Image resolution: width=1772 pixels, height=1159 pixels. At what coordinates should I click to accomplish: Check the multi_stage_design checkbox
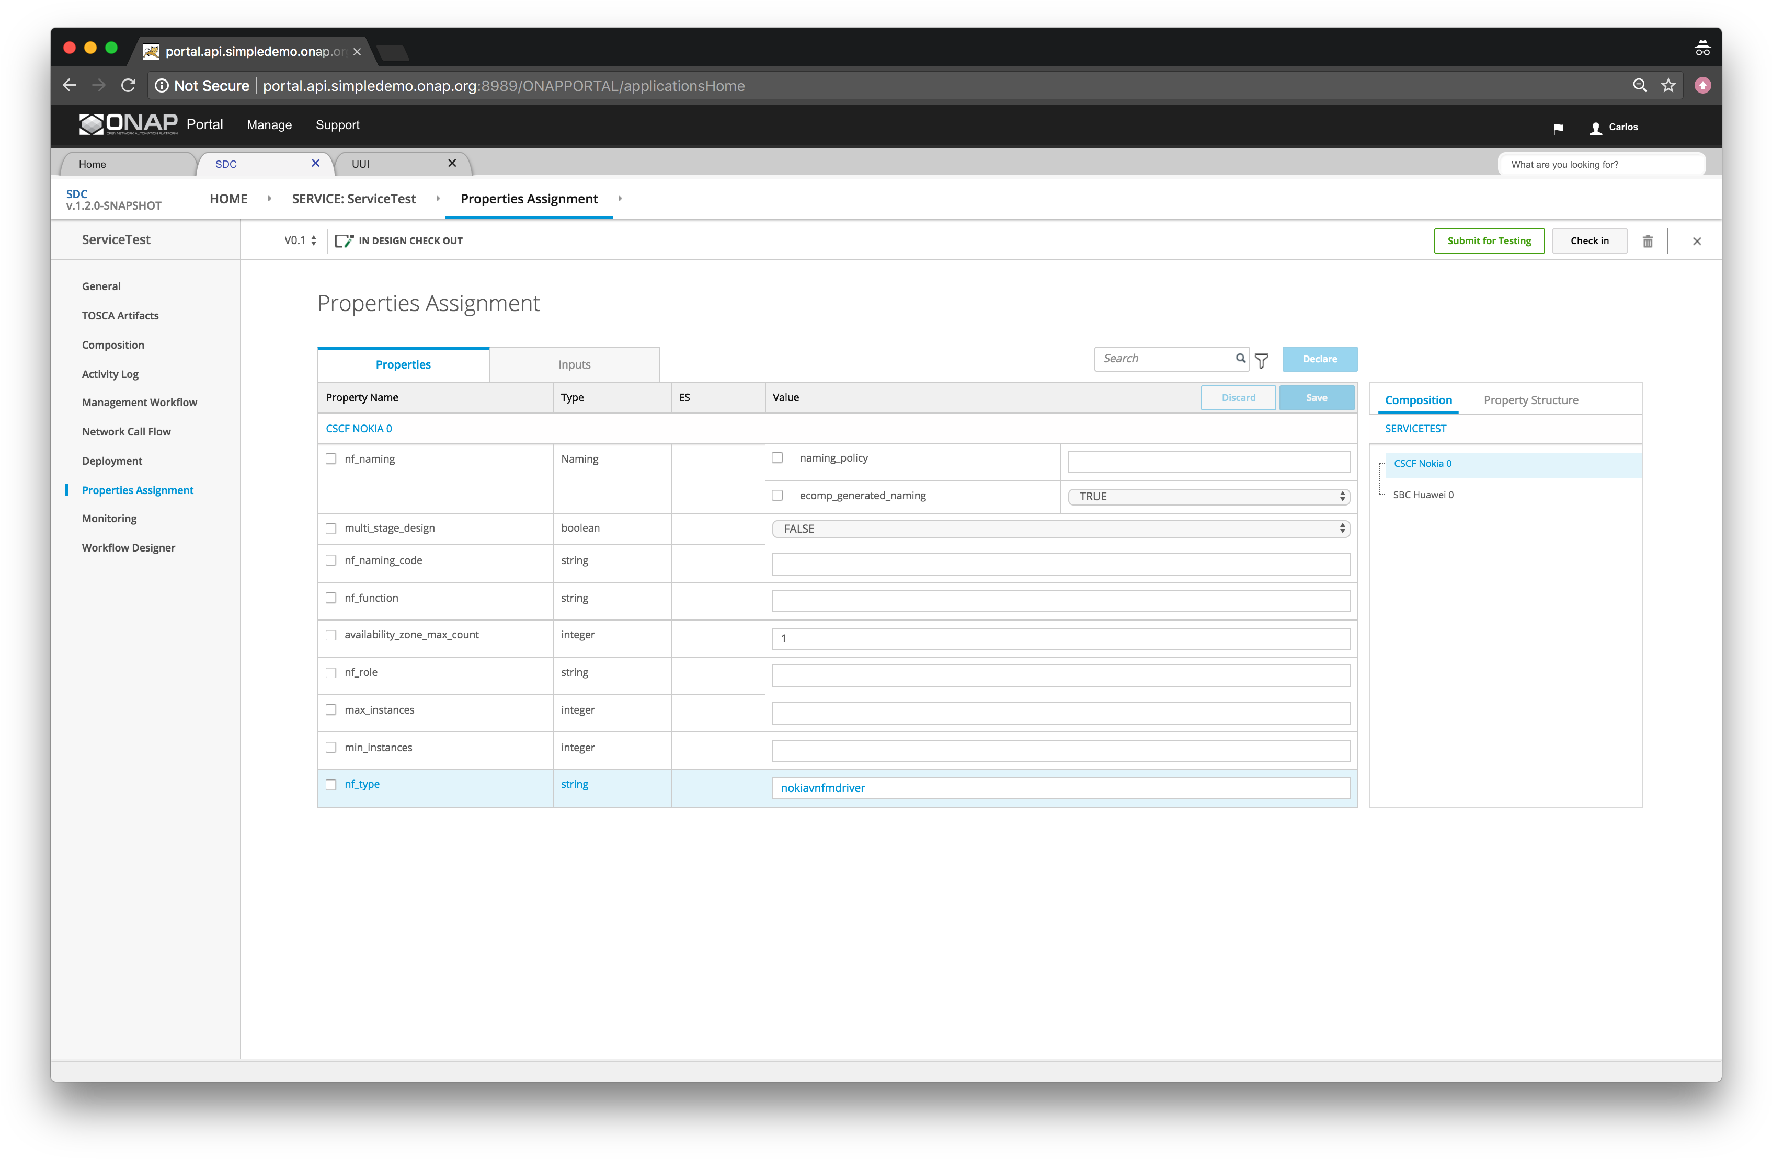pyautogui.click(x=331, y=528)
